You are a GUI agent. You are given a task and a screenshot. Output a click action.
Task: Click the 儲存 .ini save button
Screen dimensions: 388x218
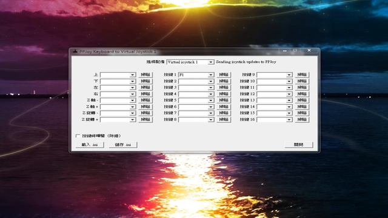(x=123, y=145)
